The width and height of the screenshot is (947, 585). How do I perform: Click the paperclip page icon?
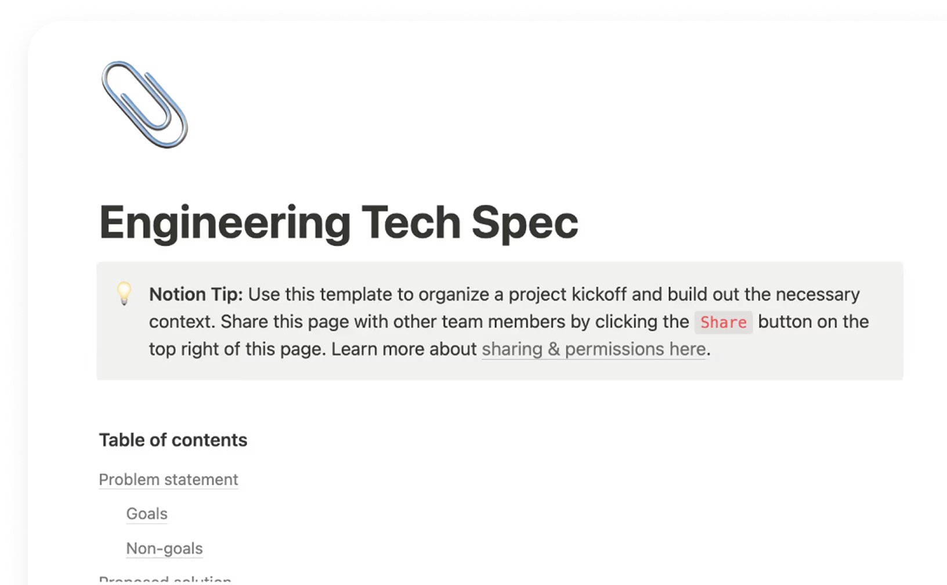click(x=144, y=104)
